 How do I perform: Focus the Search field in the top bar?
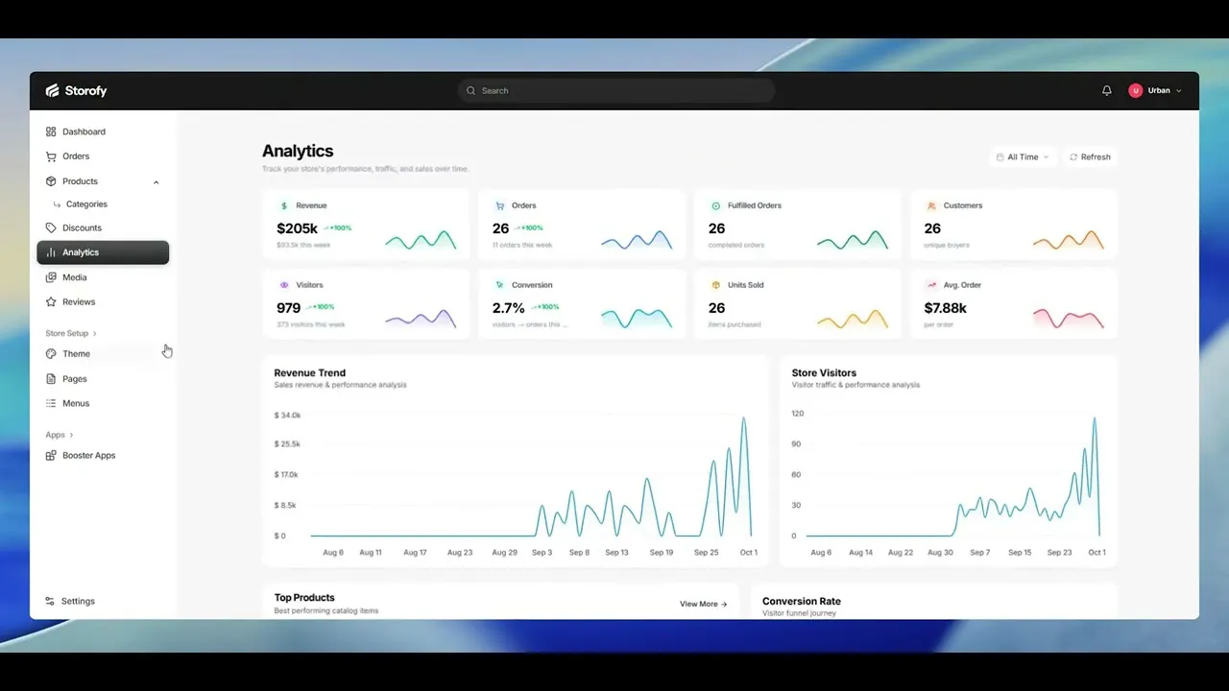(616, 90)
